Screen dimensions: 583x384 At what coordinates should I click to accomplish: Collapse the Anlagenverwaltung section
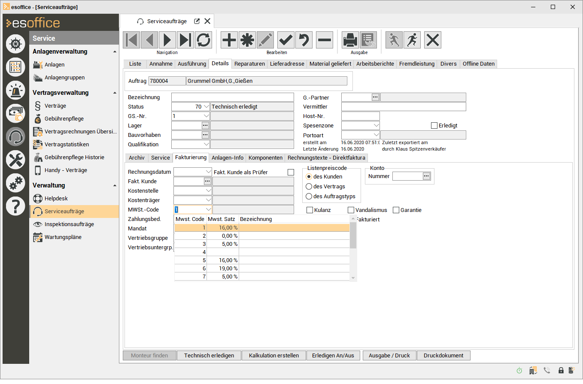point(114,51)
